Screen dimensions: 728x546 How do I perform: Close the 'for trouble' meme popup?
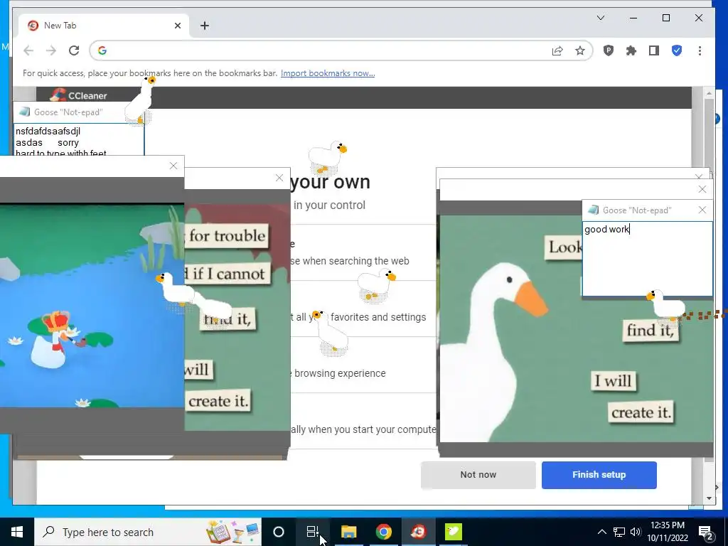tap(279, 178)
